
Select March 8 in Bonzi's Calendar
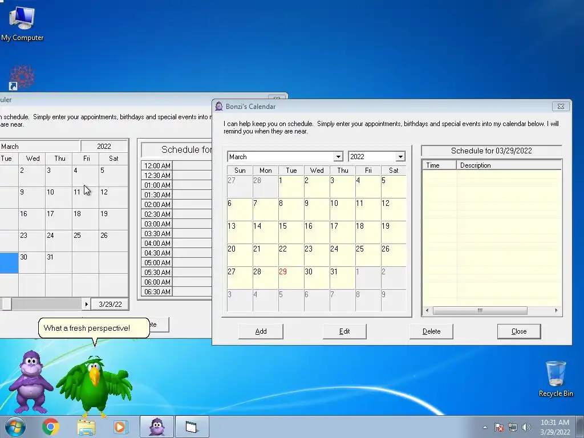[x=291, y=209]
